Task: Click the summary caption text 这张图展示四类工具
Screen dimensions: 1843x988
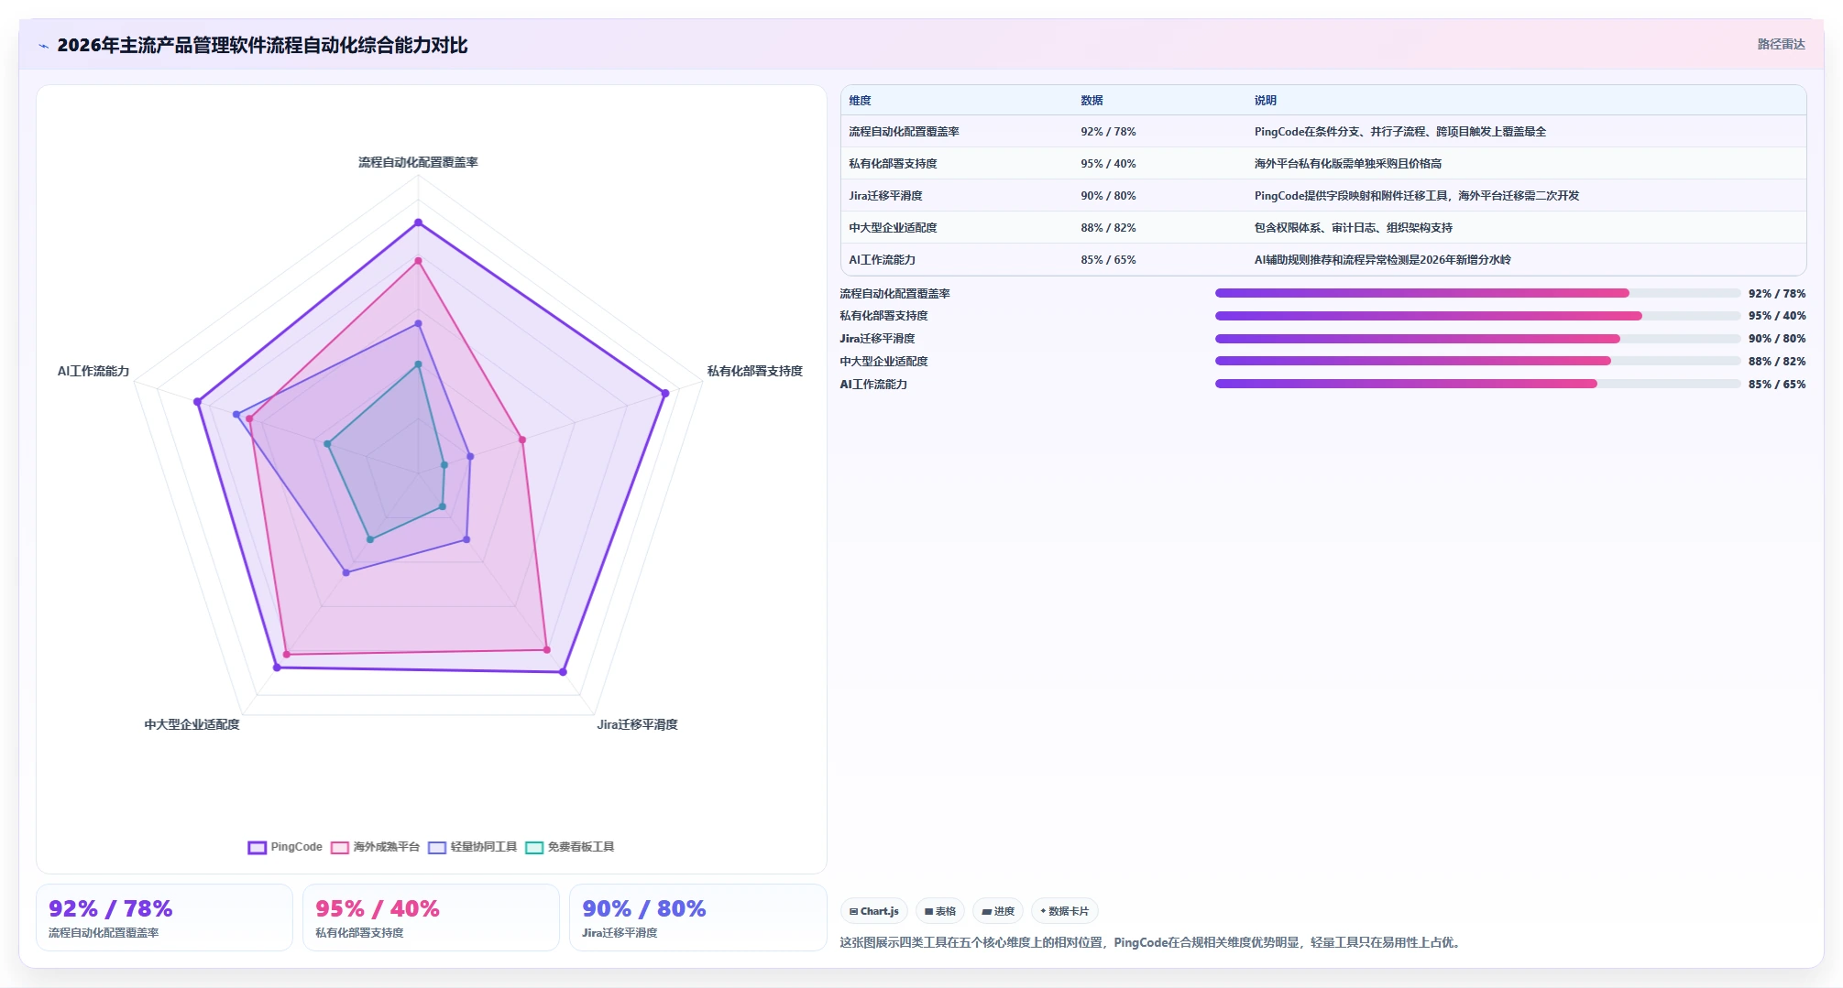Action: [x=1151, y=942]
